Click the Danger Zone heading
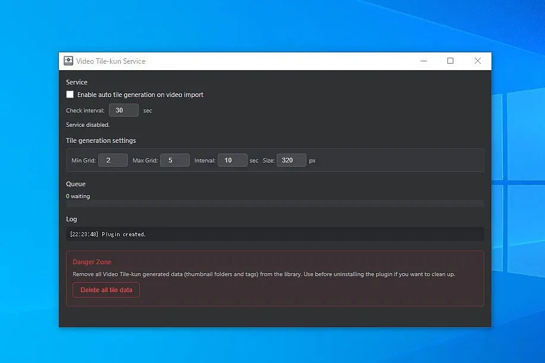The height and width of the screenshot is (363, 545). pyautogui.click(x=92, y=262)
